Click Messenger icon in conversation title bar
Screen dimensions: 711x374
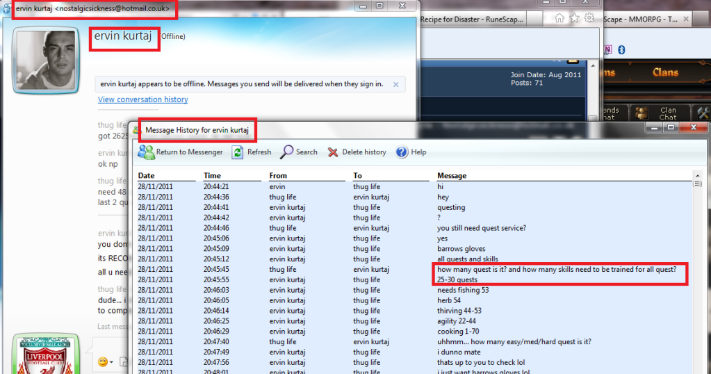click(x=7, y=8)
